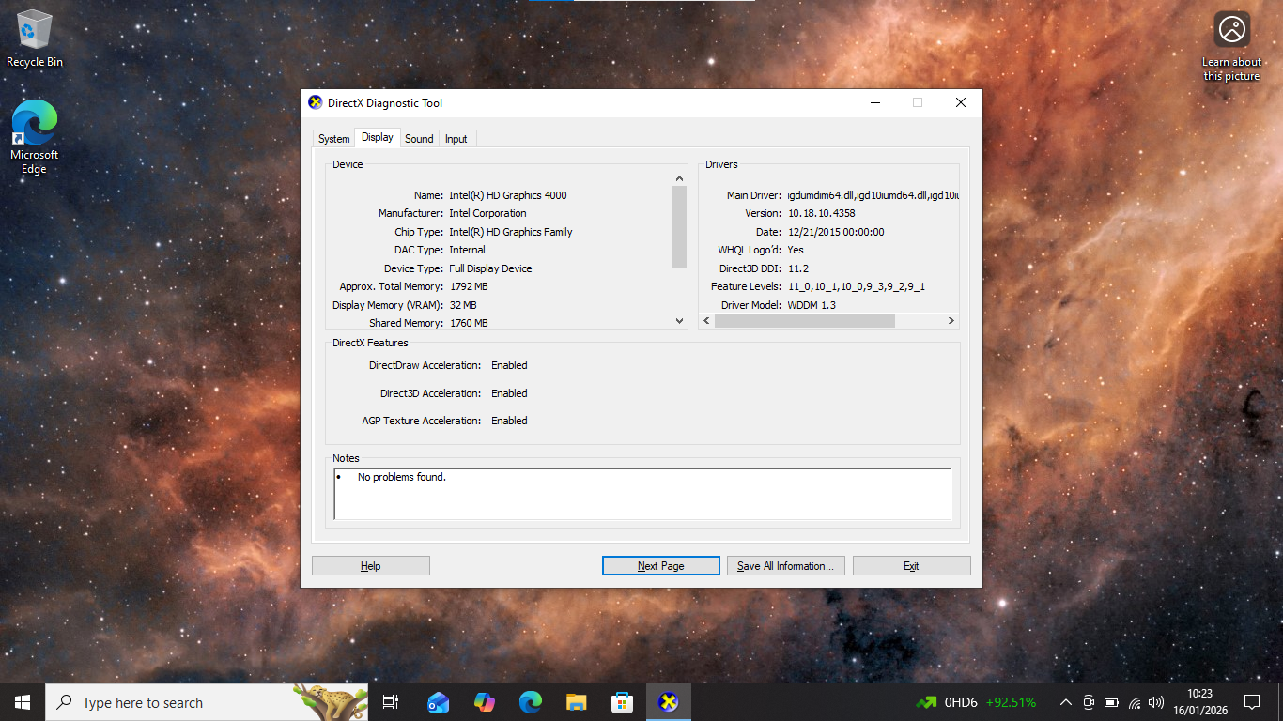Open the Recycle Bin desktop icon
This screenshot has height=721, width=1283.
(x=35, y=38)
